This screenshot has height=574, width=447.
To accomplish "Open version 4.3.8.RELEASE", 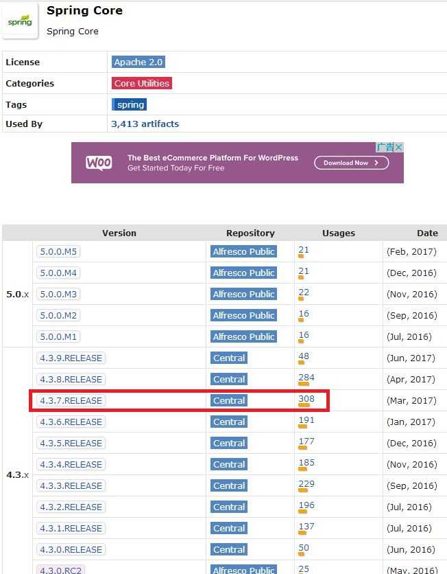I will [x=71, y=379].
